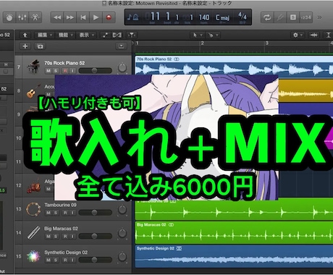Click bar 2 on the ruler

(202, 43)
